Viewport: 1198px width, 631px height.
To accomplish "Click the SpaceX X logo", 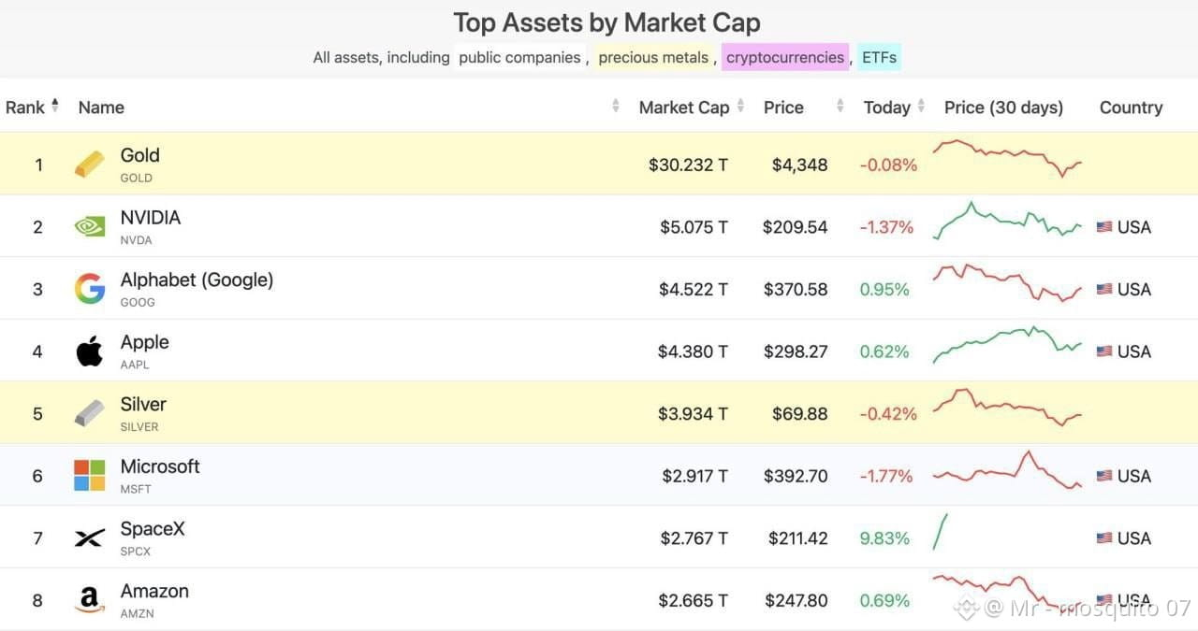I will [x=90, y=538].
